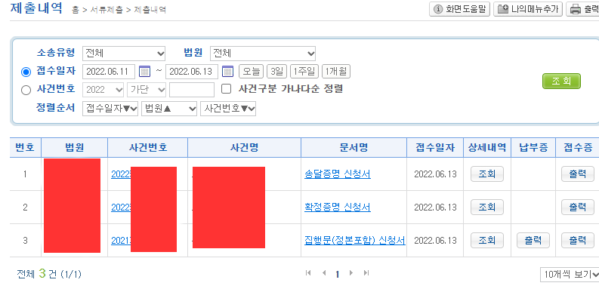Click the case number text input
The height and width of the screenshot is (289, 599).
192,90
